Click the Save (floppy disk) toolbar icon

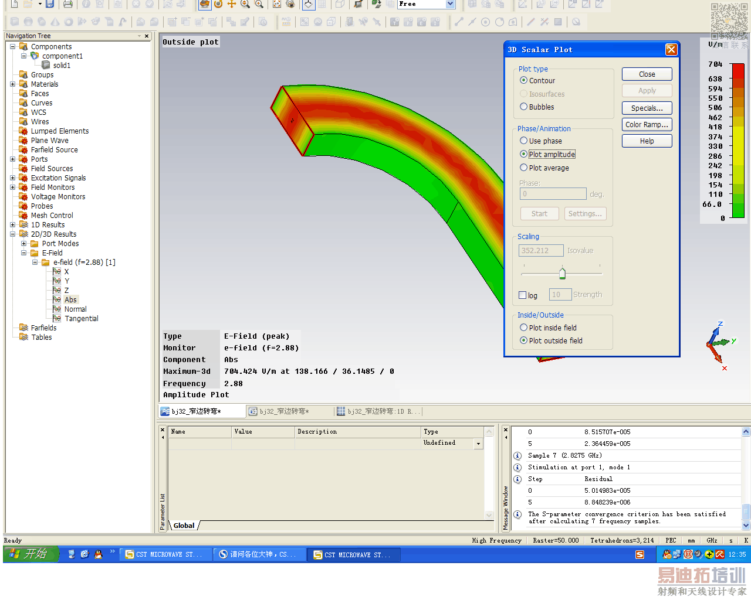[50, 4]
